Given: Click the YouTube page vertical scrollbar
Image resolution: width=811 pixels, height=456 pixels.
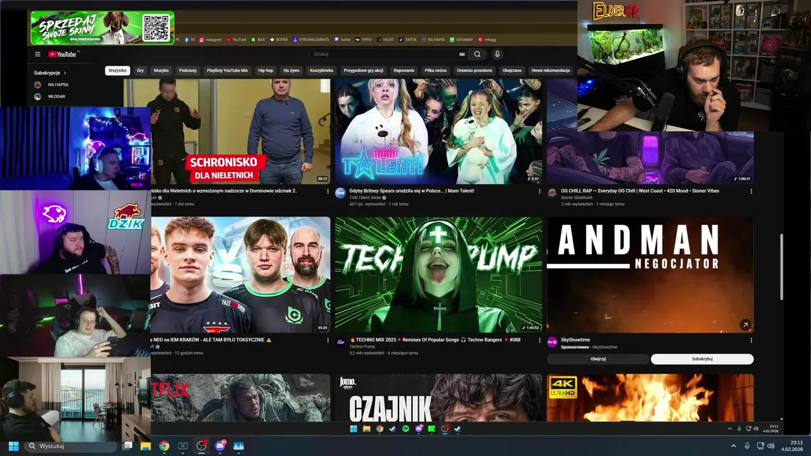Looking at the screenshot, I should click(x=781, y=267).
